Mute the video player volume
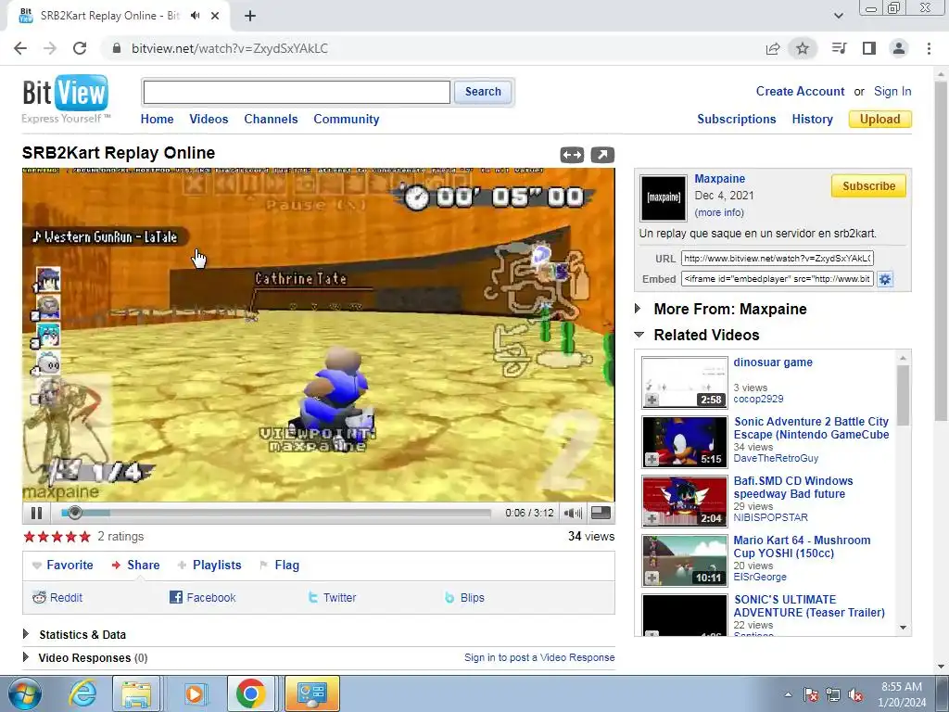 point(573,513)
